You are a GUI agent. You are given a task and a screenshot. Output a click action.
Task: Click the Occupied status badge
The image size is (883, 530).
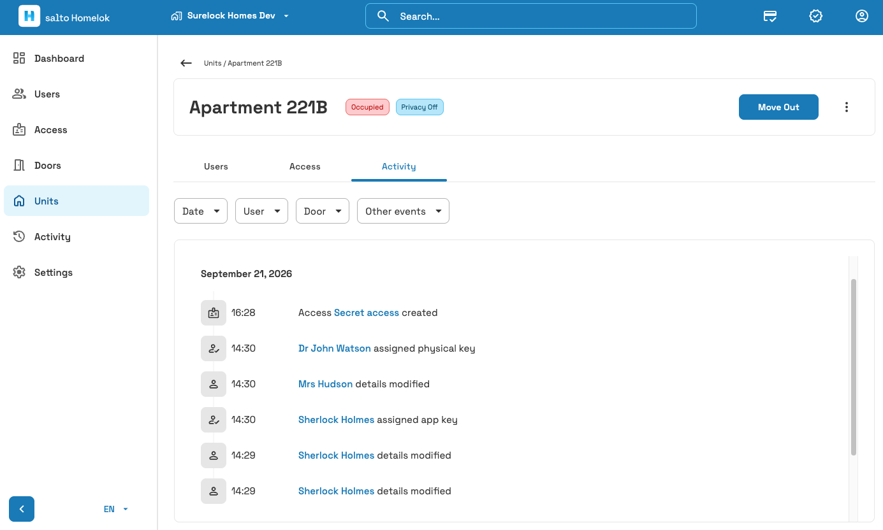coord(367,107)
